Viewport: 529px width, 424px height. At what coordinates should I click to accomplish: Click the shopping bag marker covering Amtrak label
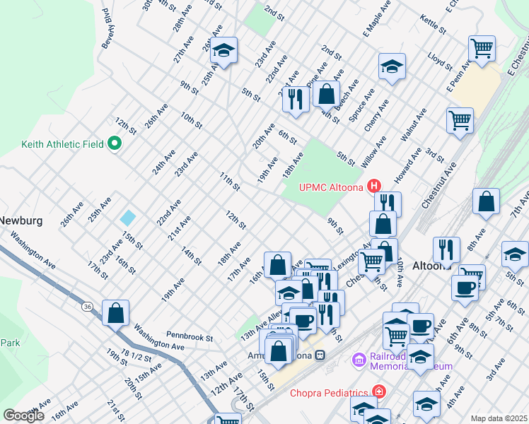coord(279,353)
